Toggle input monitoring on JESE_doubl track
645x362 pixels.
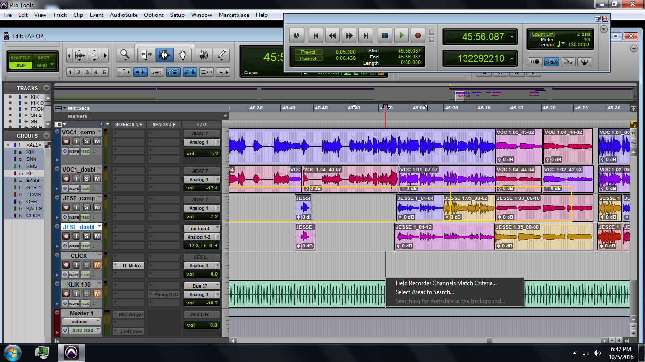coord(76,236)
